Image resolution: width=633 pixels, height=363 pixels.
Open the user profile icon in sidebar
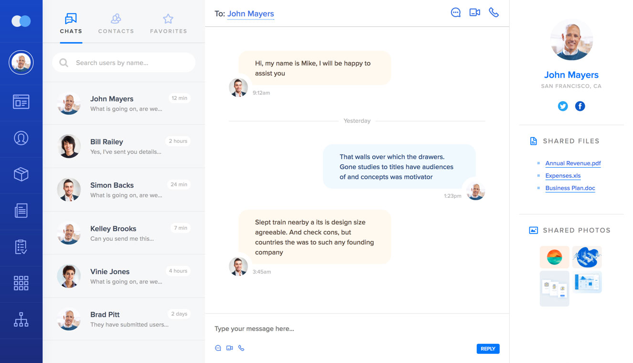click(21, 138)
